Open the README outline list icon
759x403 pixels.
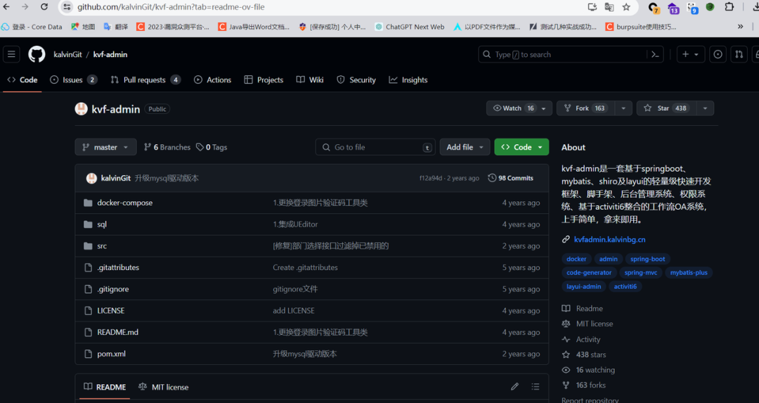pos(536,387)
